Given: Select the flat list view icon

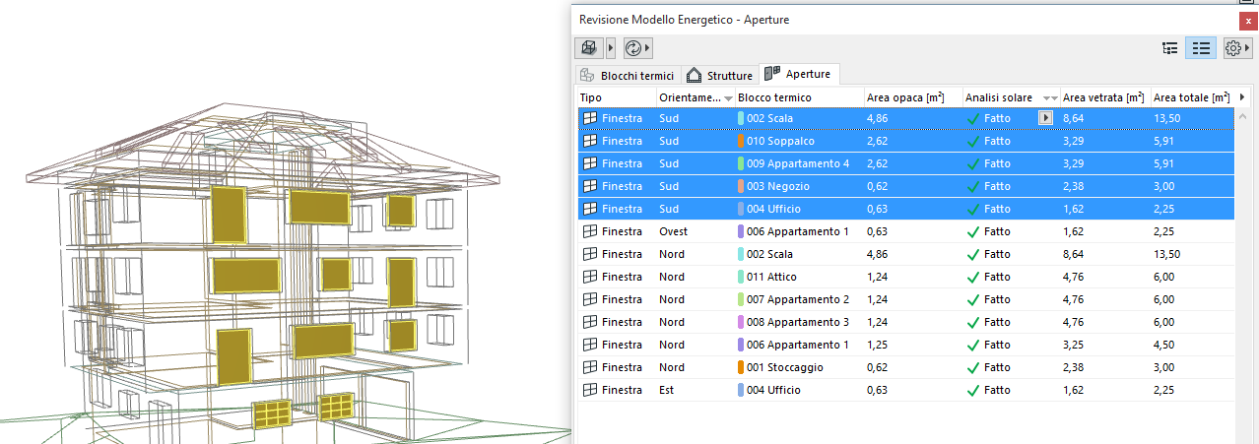Looking at the screenshot, I should click(1200, 47).
